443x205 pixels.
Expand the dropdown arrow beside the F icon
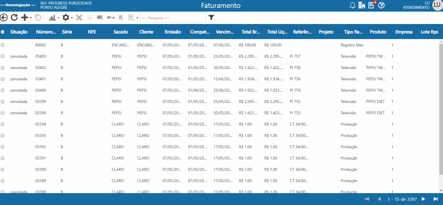coord(137,18)
